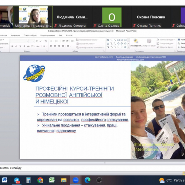Open the Telegram icon in the taskbar
Screen dimensions: 185x185
point(17,180)
